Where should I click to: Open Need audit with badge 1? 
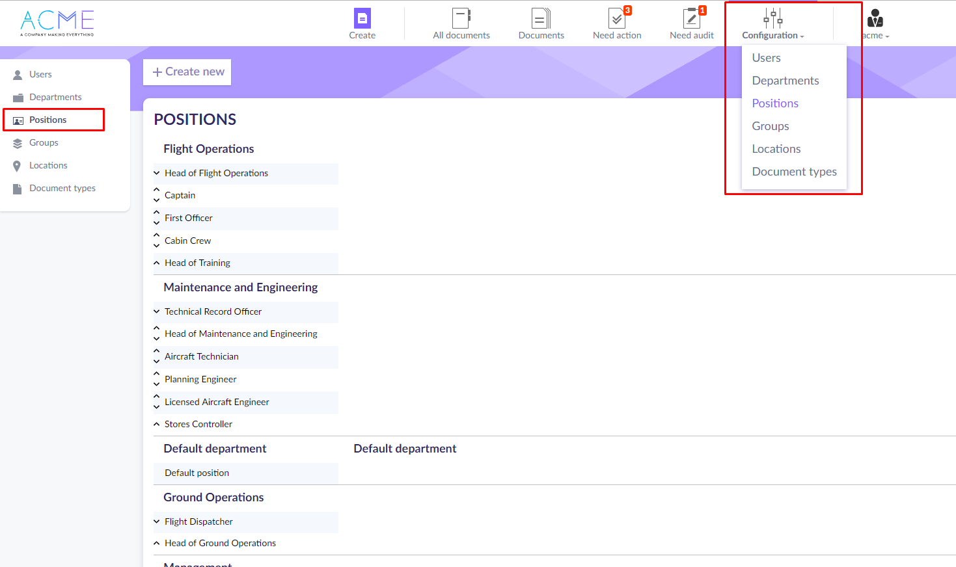pos(691,18)
